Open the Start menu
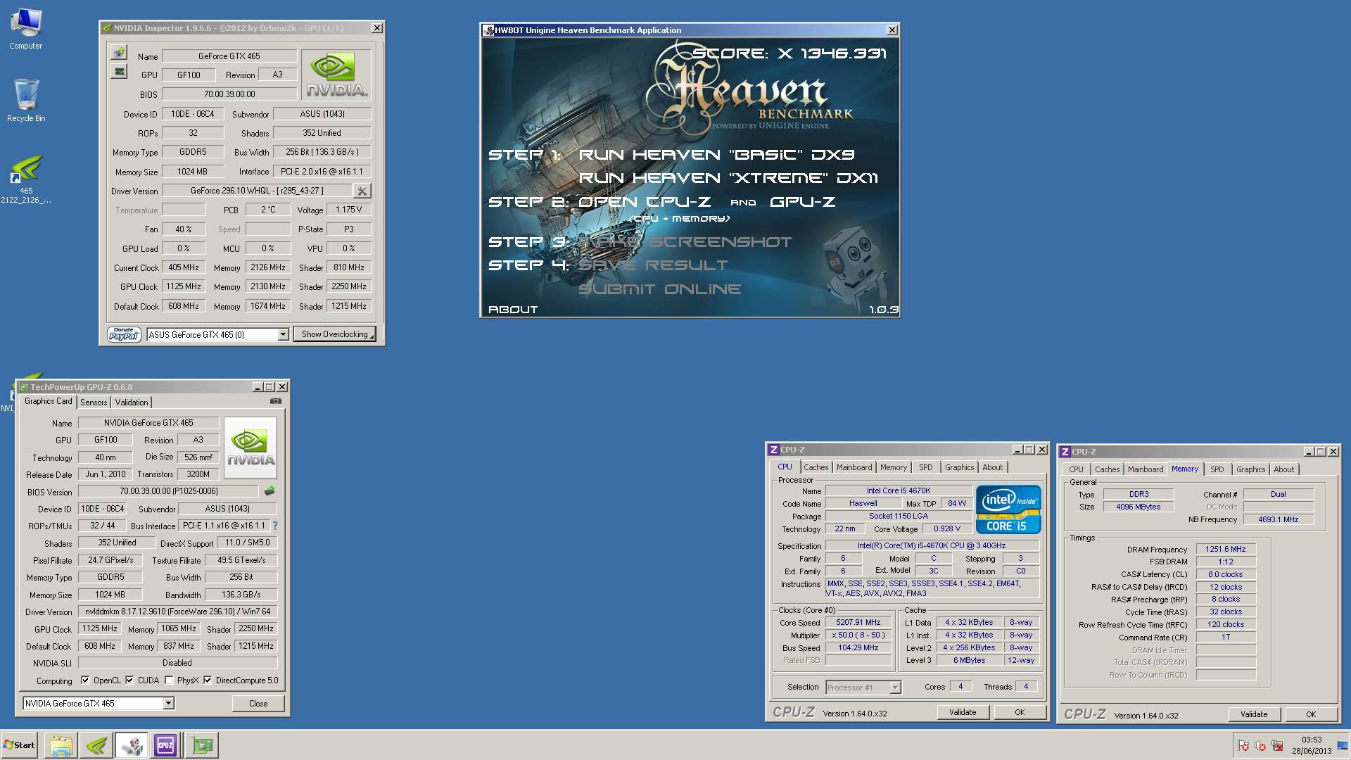This screenshot has height=760, width=1351. [20, 745]
